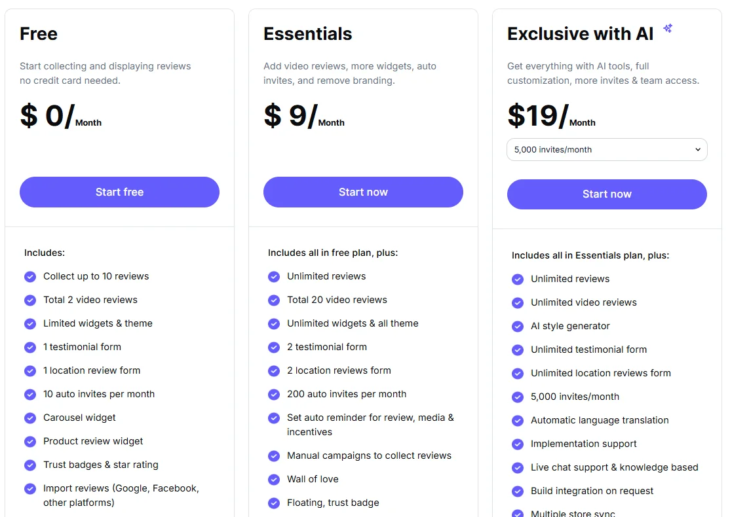Click Start now on the Essentials plan
The height and width of the screenshot is (517, 730).
(x=363, y=192)
